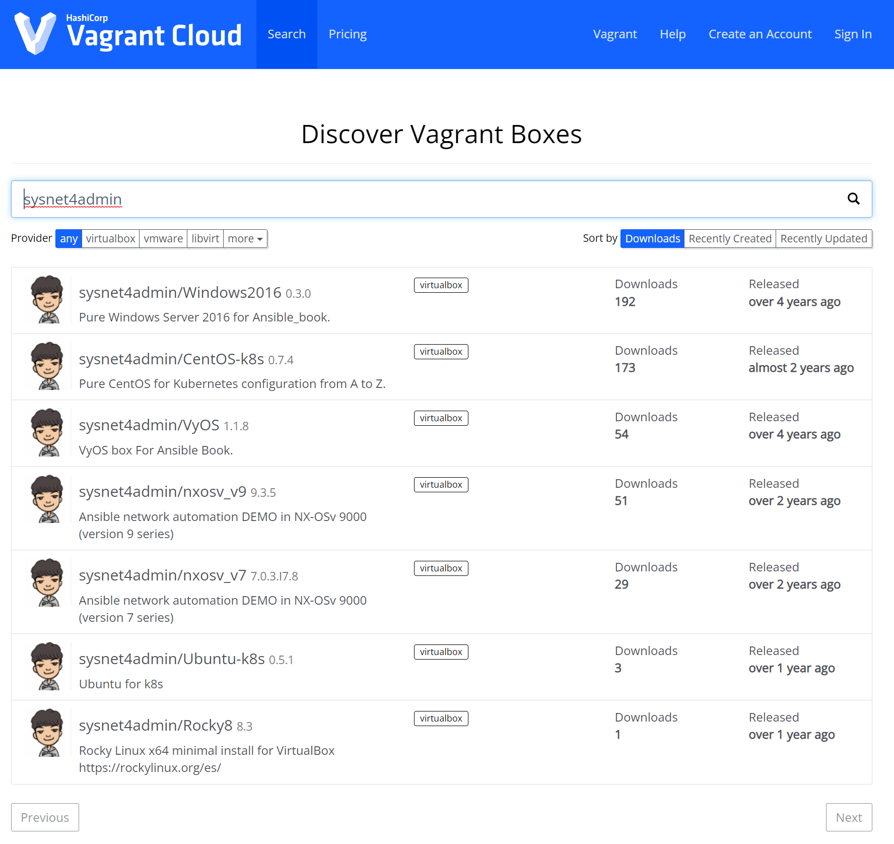Click the Rocky Linux description with rockylinux.org URL
This screenshot has width=894, height=844.
207,759
